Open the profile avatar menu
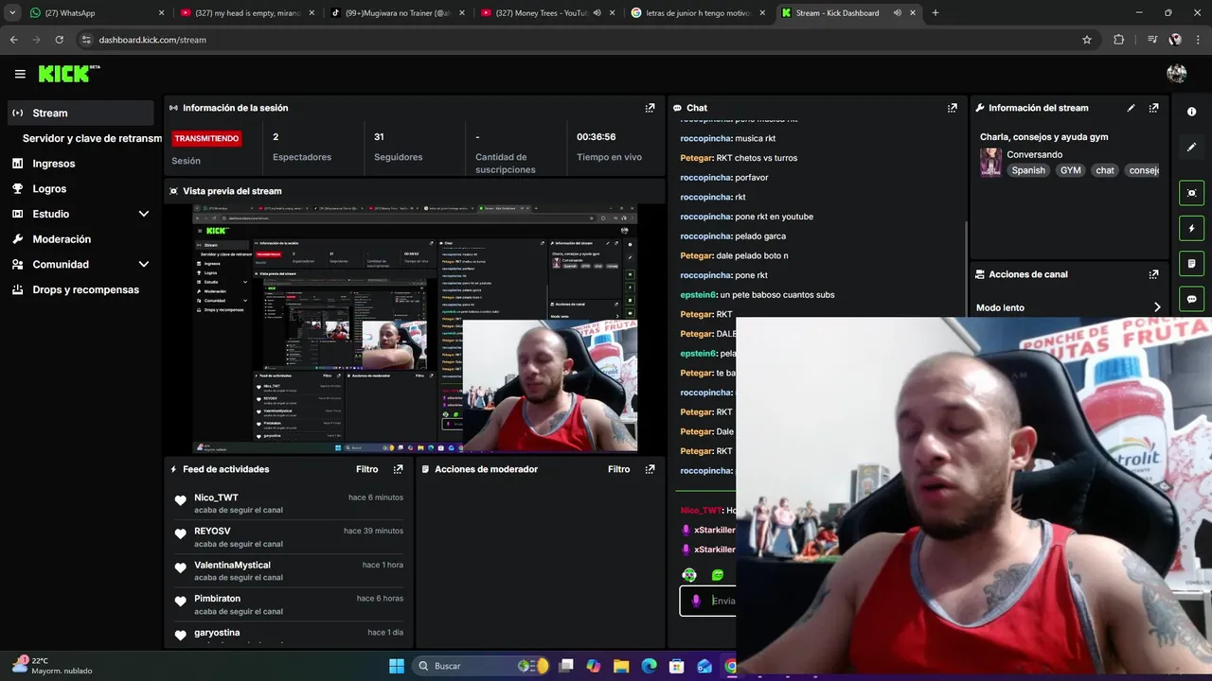Image resolution: width=1212 pixels, height=681 pixels. pos(1177,74)
